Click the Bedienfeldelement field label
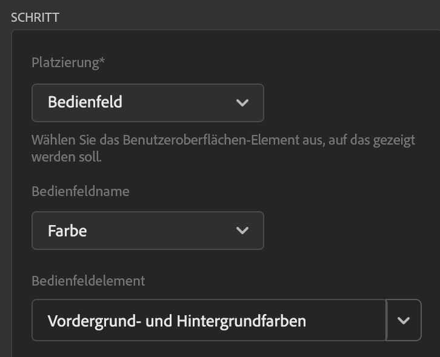The width and height of the screenshot is (440, 357). (88, 281)
